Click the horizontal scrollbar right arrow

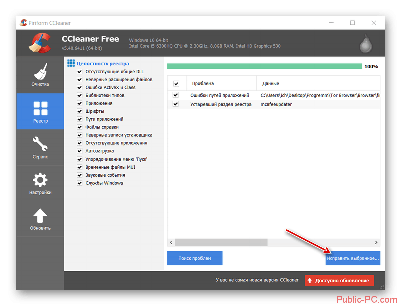[376, 242]
